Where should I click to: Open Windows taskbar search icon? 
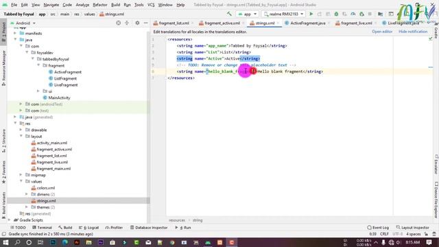tap(17, 242)
